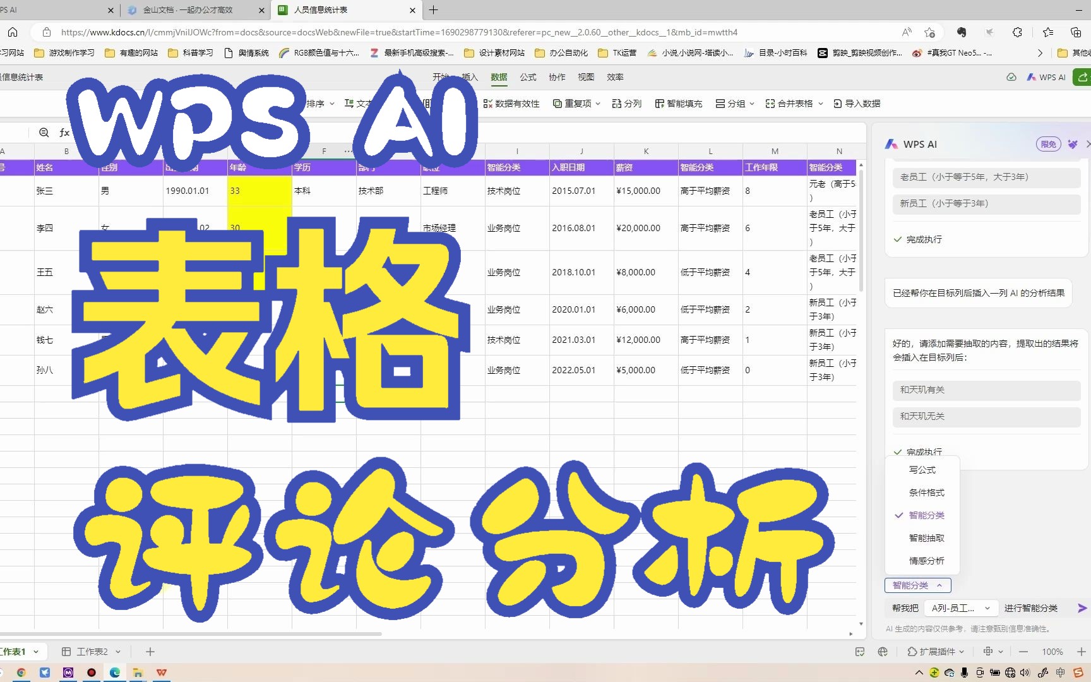This screenshot has width=1091, height=682.
Task: Select 智能抽取 in AI mode menu
Action: coord(922,538)
